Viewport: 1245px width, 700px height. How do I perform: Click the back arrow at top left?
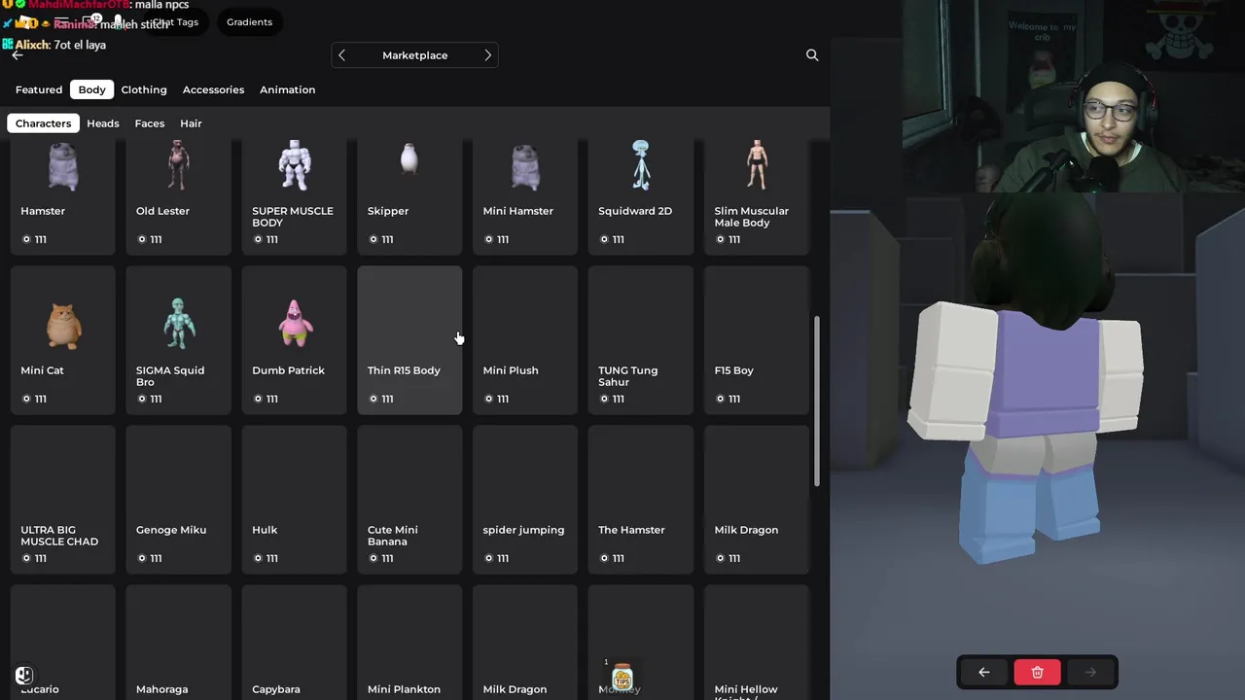coord(18,55)
